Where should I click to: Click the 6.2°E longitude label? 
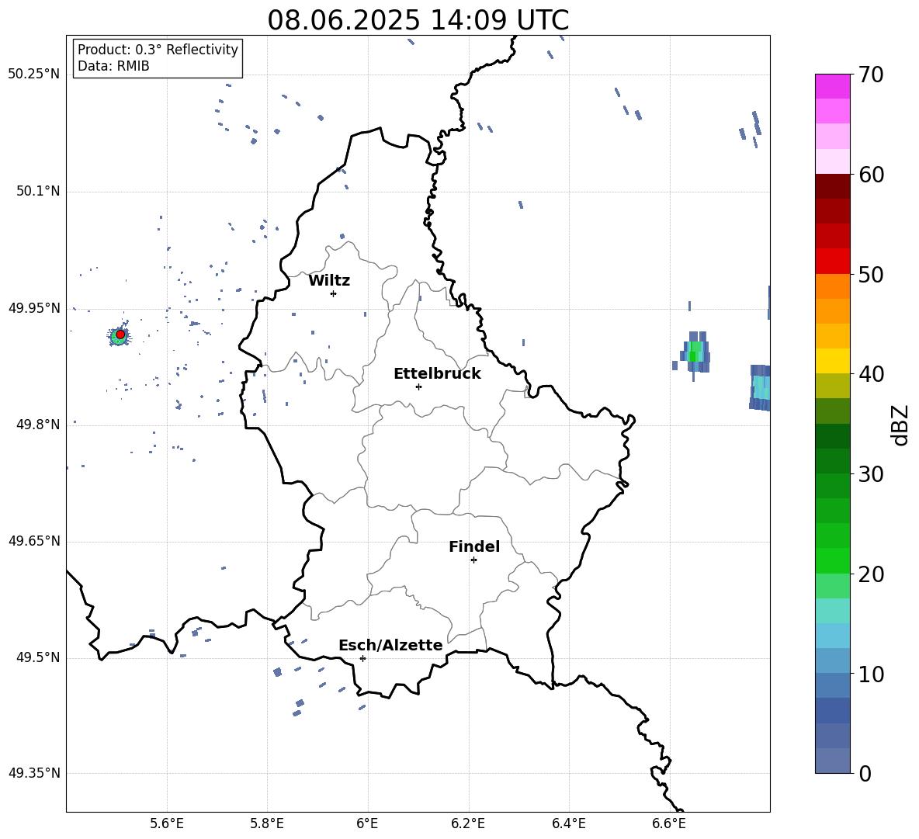point(468,824)
